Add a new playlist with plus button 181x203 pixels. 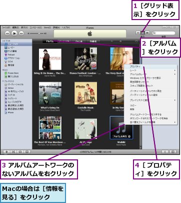(x=6, y=152)
